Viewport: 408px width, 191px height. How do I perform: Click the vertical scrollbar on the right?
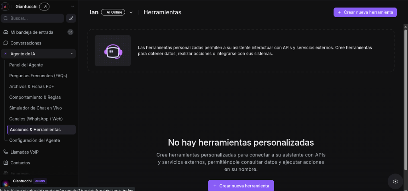tap(406, 100)
